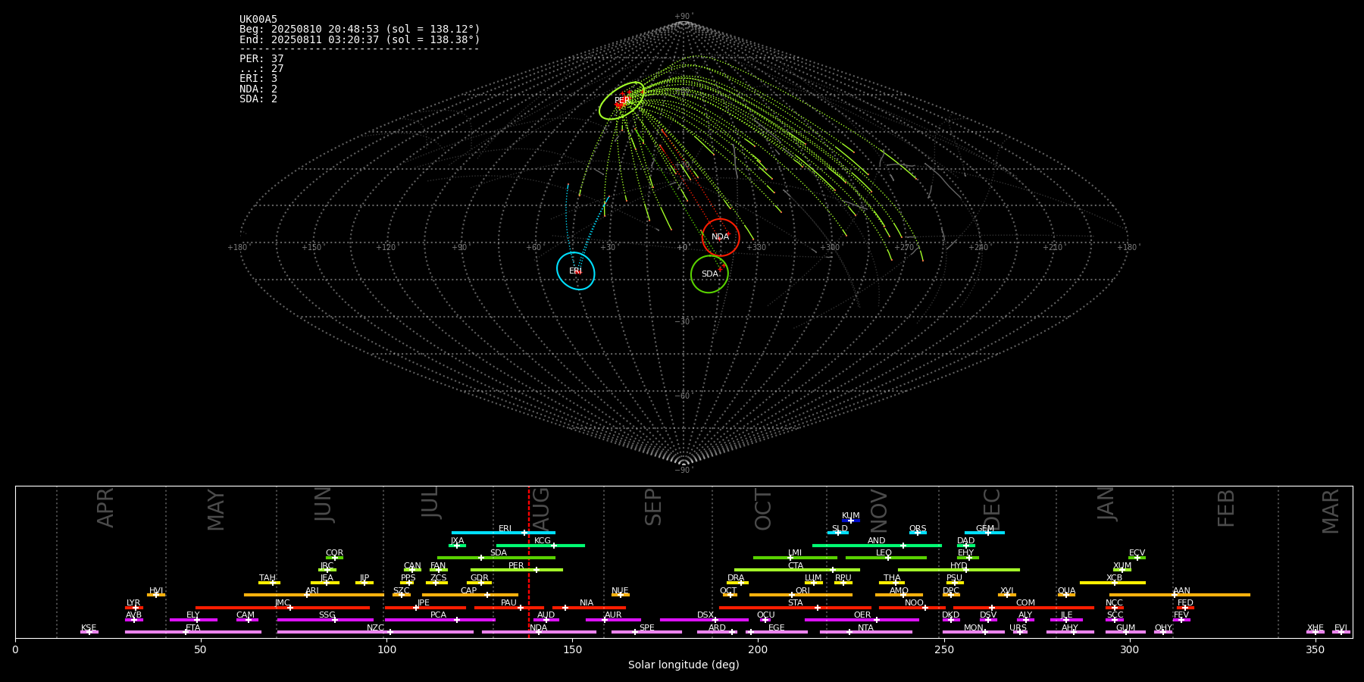Click the End: 20250811 03:20:37 line
Image resolution: width=1364 pixels, height=682 pixels.
360,39
